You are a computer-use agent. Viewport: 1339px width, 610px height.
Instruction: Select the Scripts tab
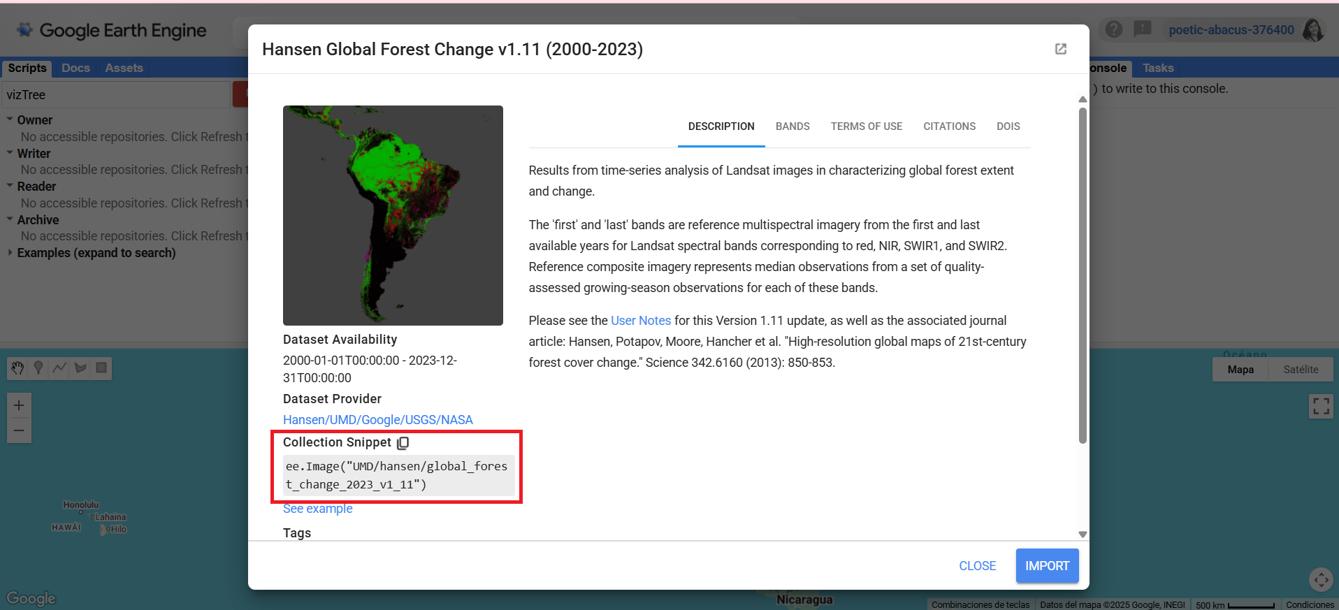(x=27, y=68)
